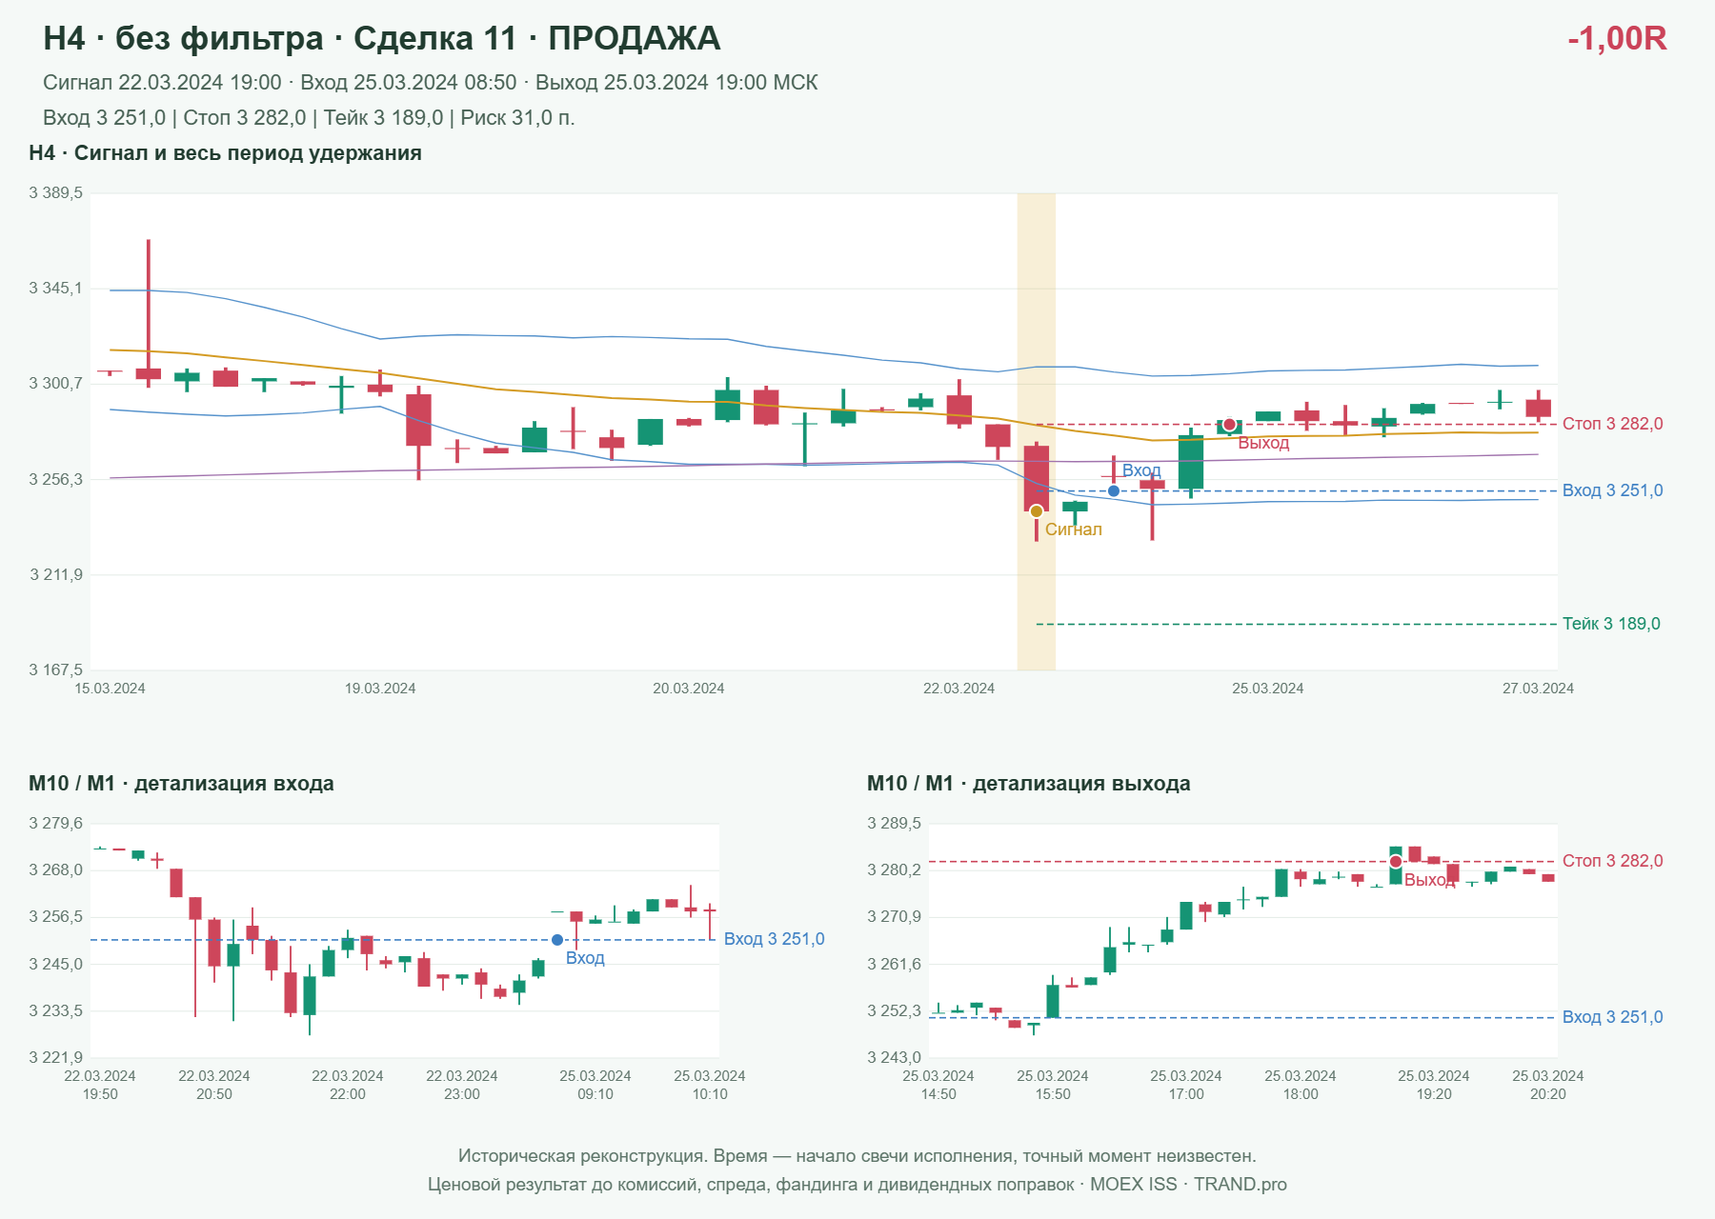This screenshot has width=1715, height=1219.
Task: Click the 25.03.2024 date label on H4 chart
Action: pos(1268,689)
